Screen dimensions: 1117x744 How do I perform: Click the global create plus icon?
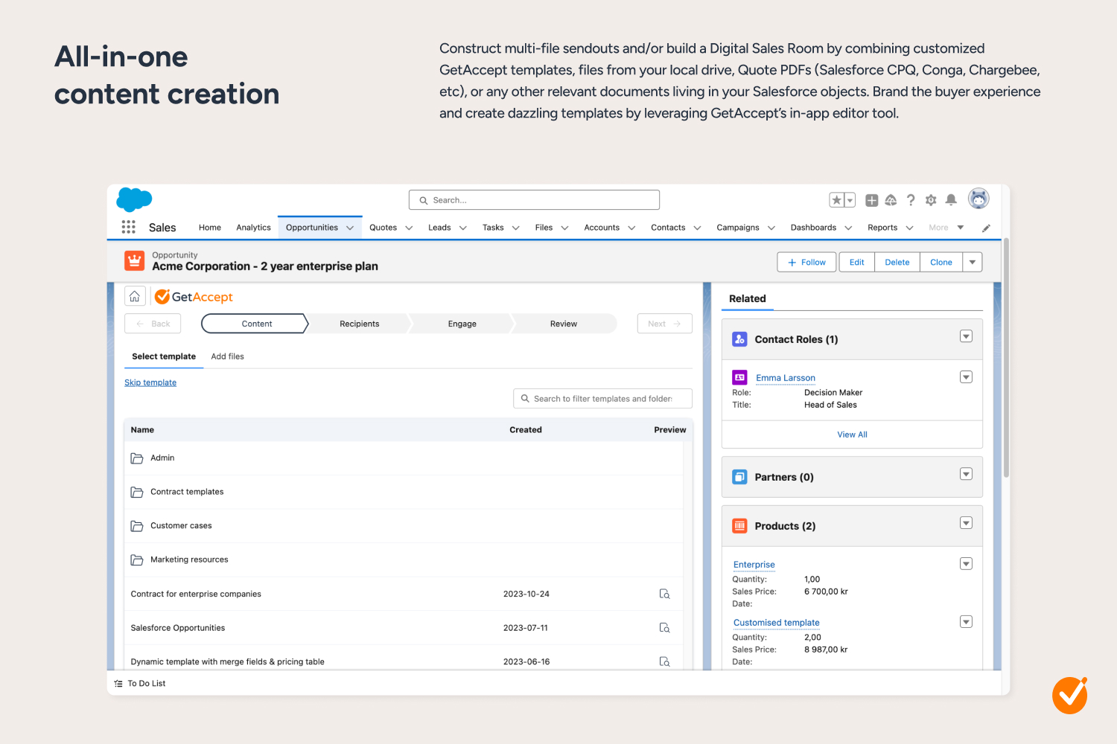point(871,200)
